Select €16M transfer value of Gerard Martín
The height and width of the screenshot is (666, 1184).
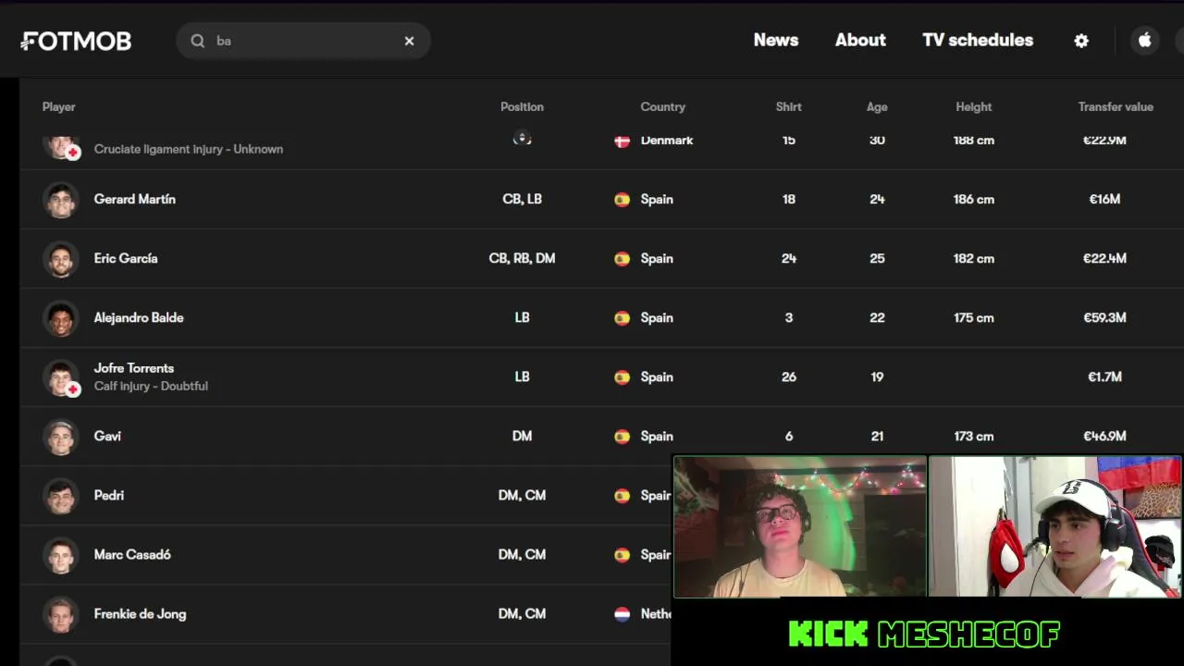pos(1104,199)
